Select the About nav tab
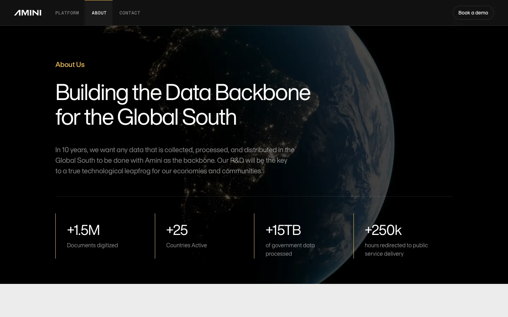508x317 pixels. [x=99, y=13]
